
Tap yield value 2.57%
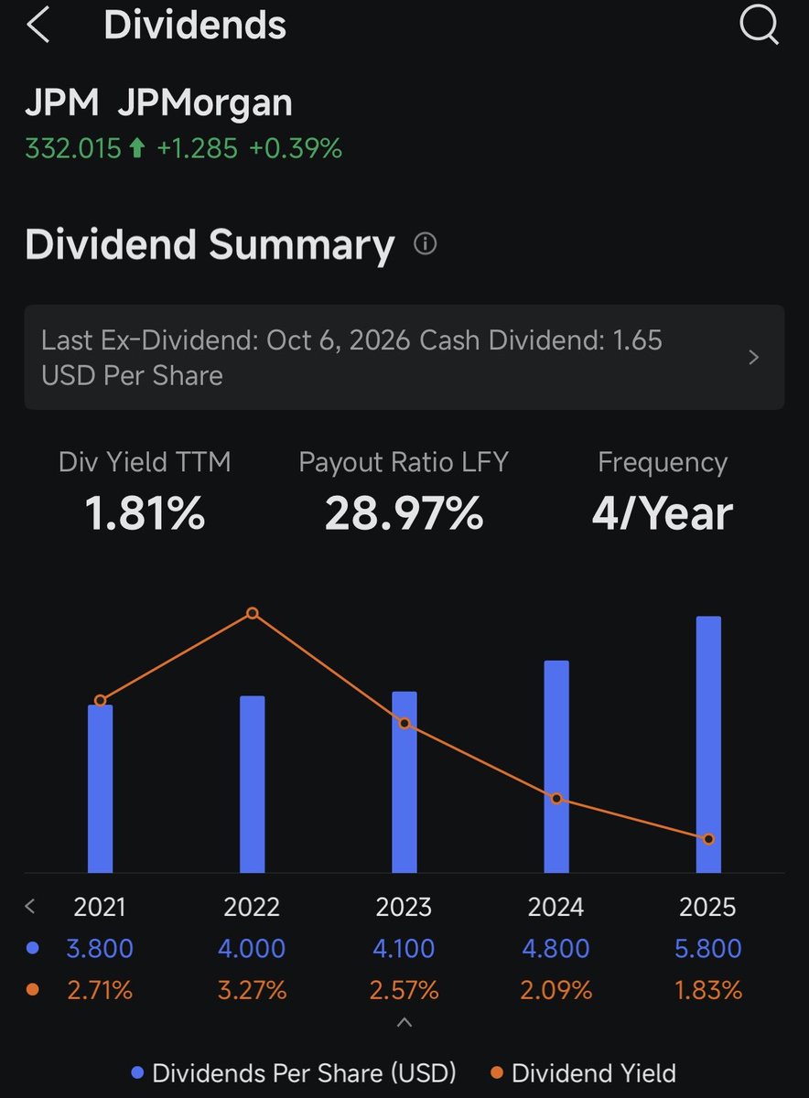tap(404, 990)
